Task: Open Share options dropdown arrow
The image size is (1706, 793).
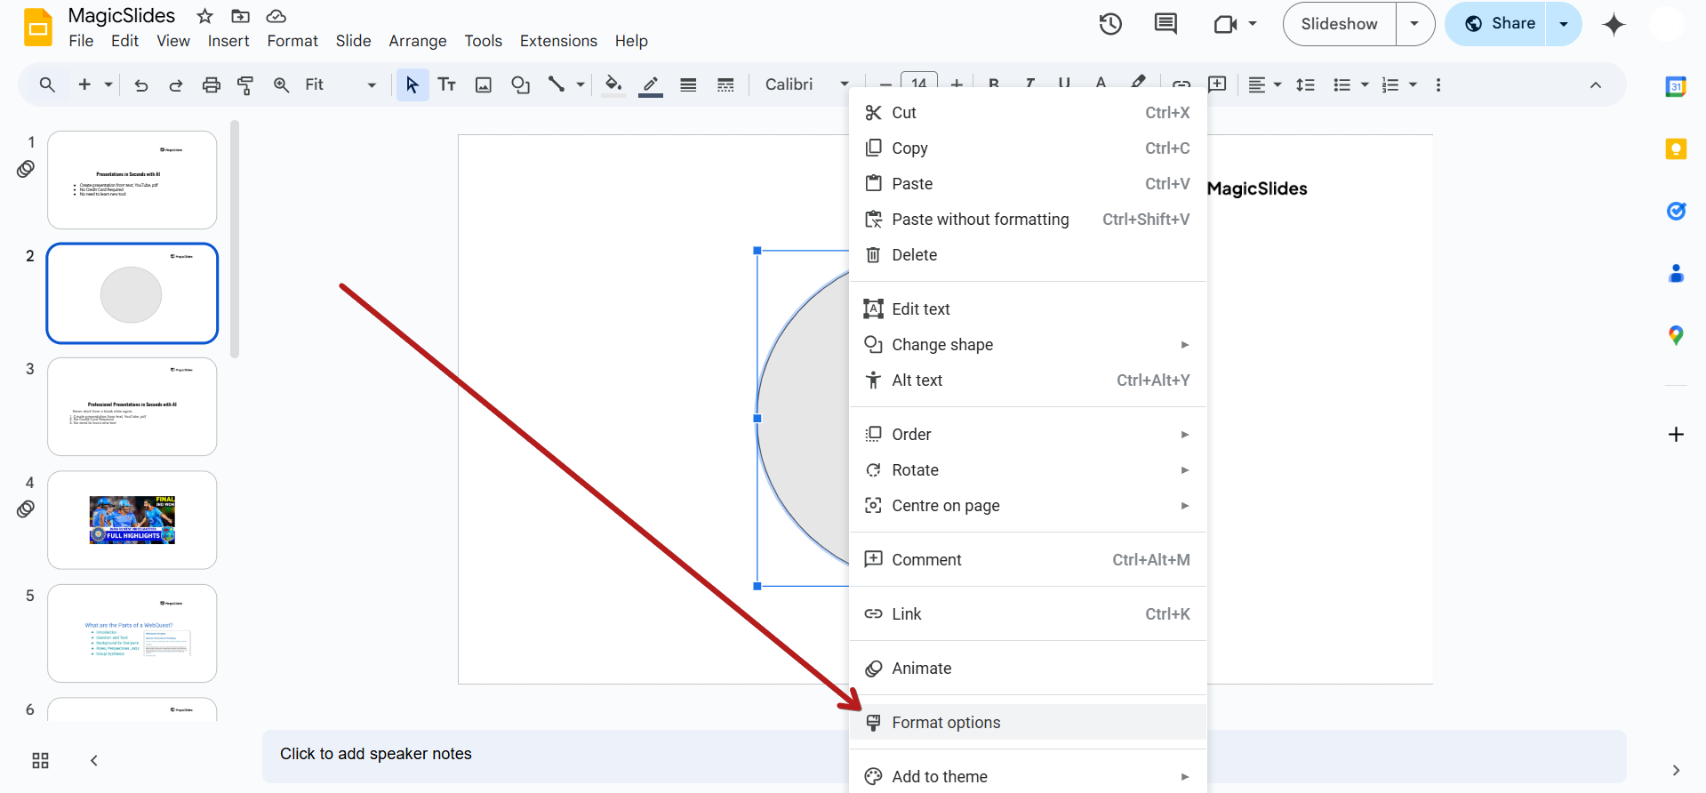Action: (x=1564, y=24)
